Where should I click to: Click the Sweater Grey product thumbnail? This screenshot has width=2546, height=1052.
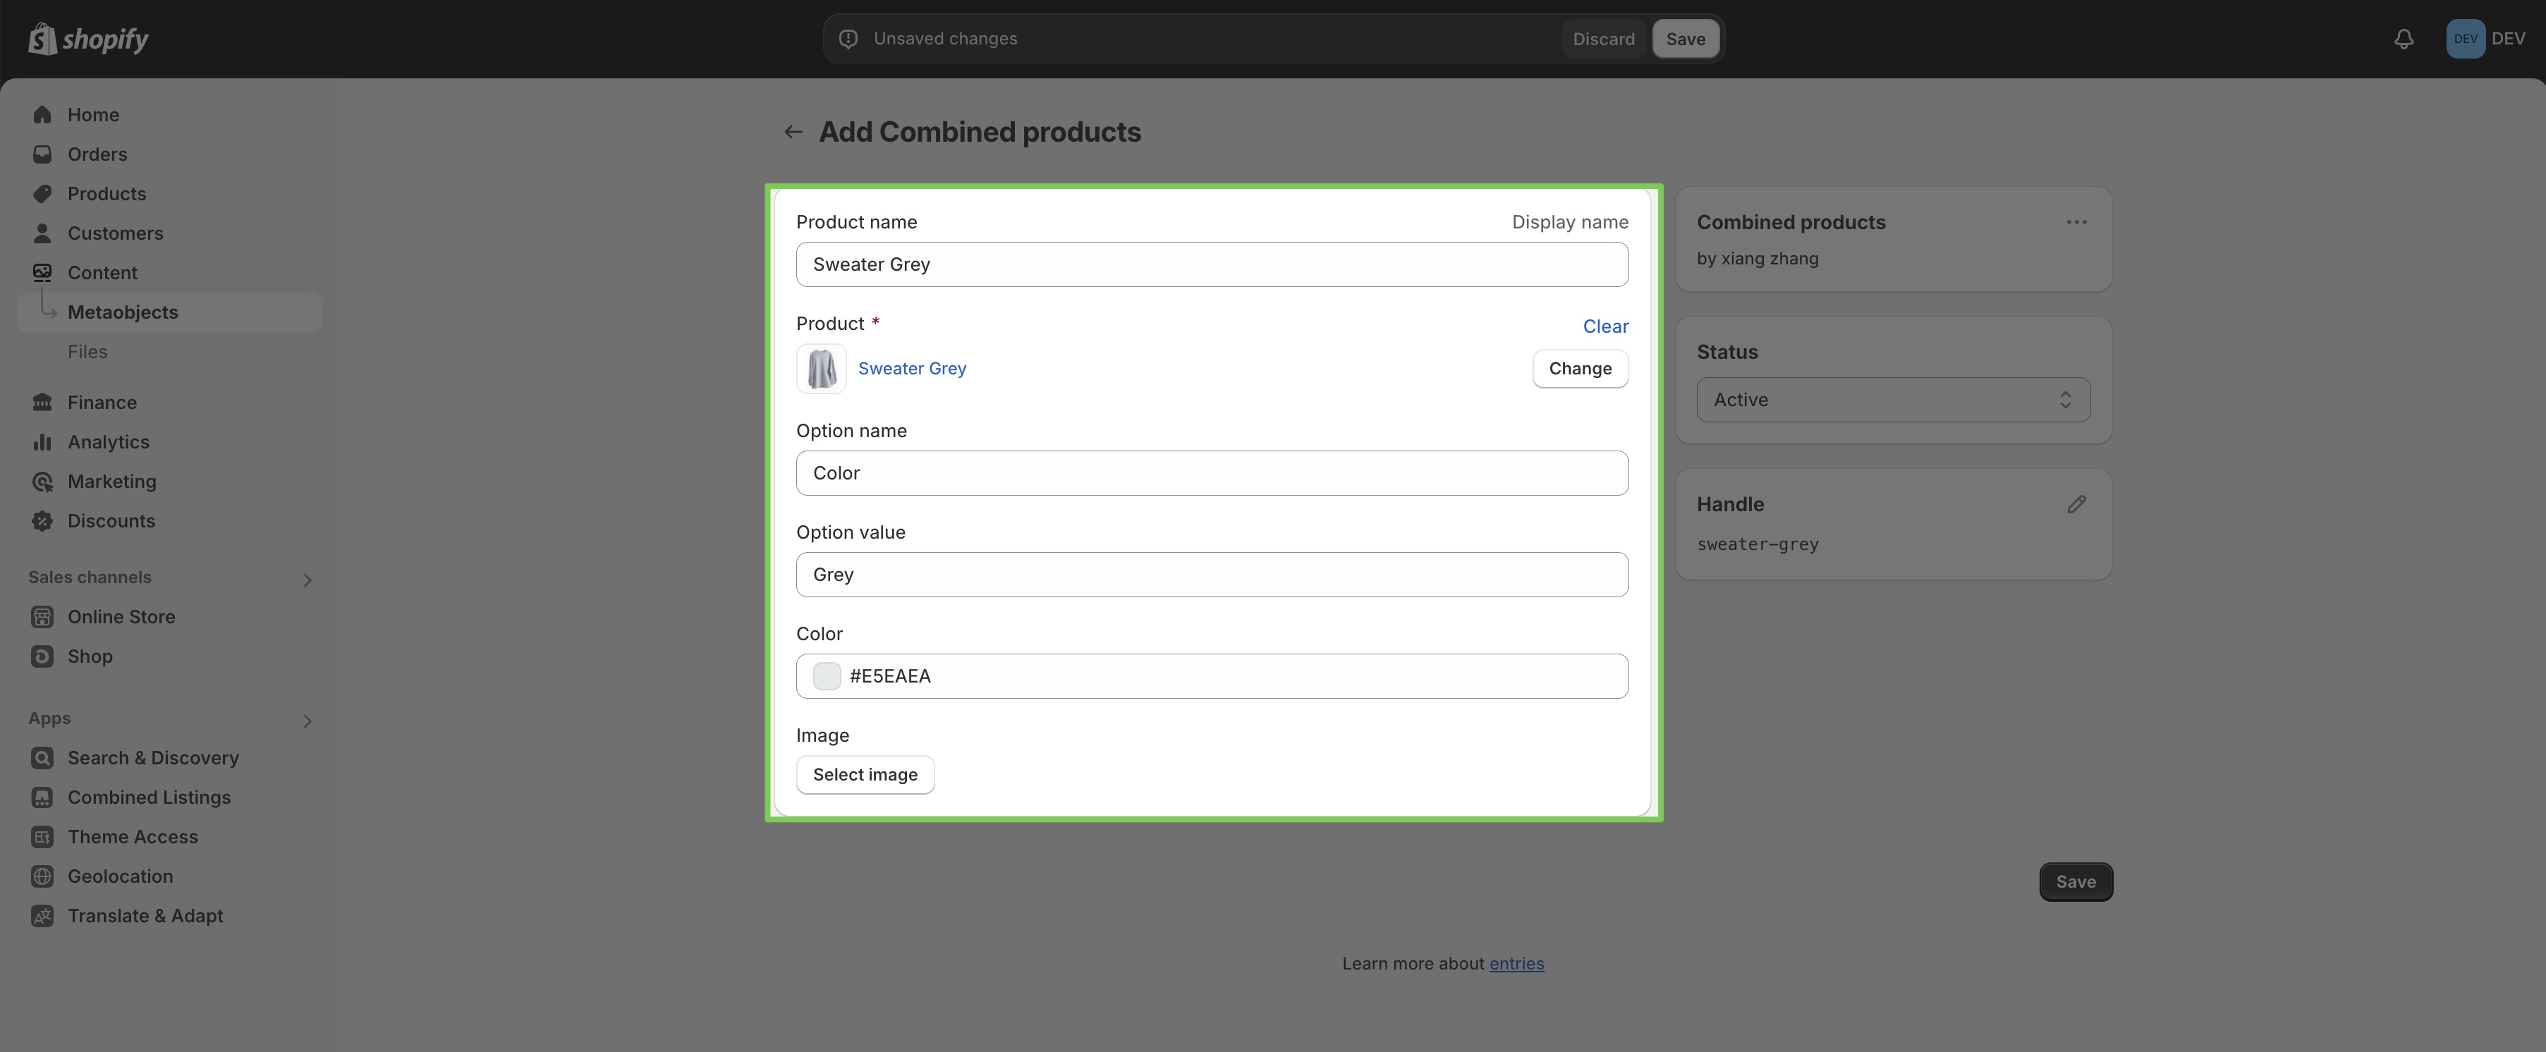(822, 369)
